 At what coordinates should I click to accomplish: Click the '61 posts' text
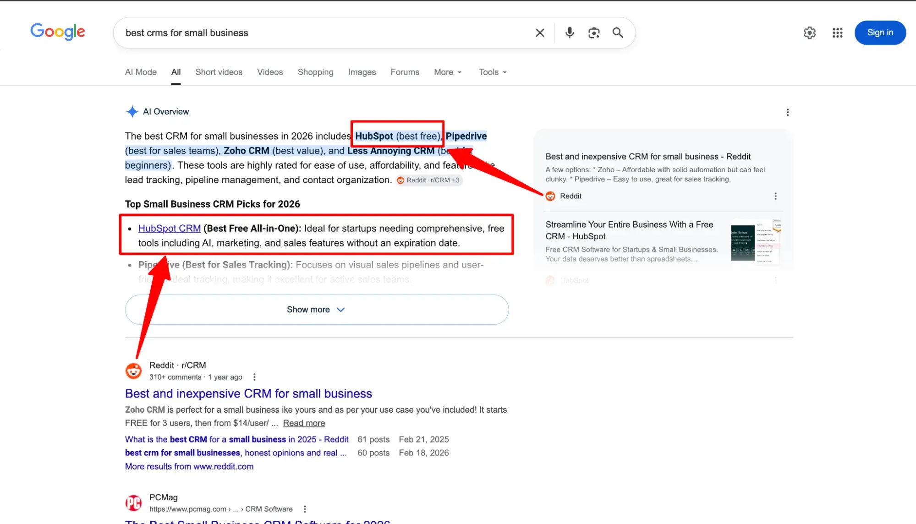pos(373,439)
